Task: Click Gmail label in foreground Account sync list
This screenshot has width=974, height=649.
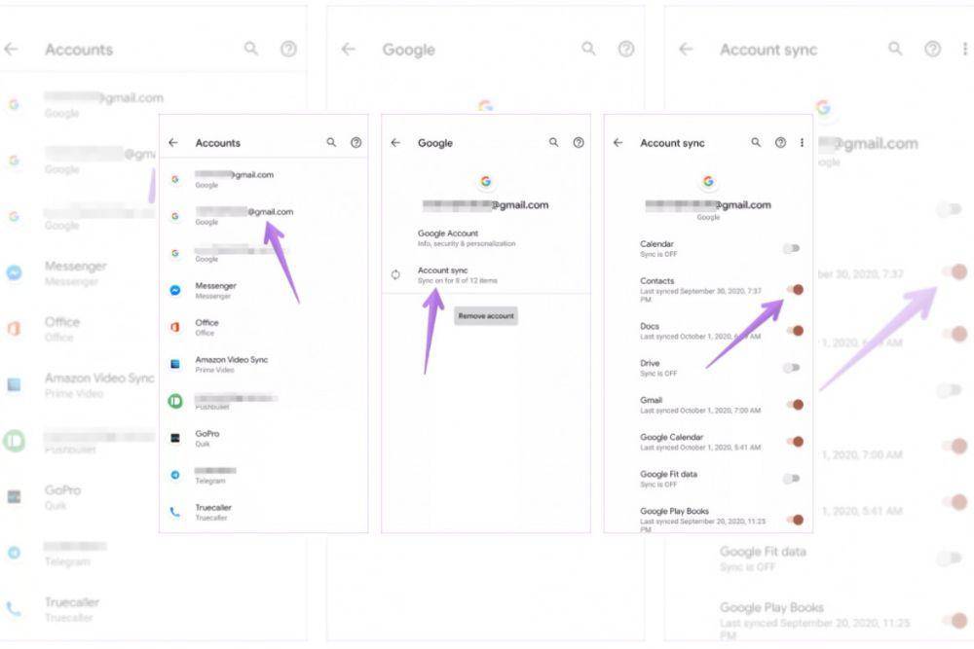Action: click(x=651, y=400)
